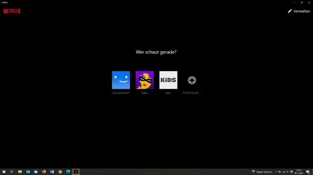Click the Netflix logo in the header
The height and width of the screenshot is (175, 313).
[12, 11]
